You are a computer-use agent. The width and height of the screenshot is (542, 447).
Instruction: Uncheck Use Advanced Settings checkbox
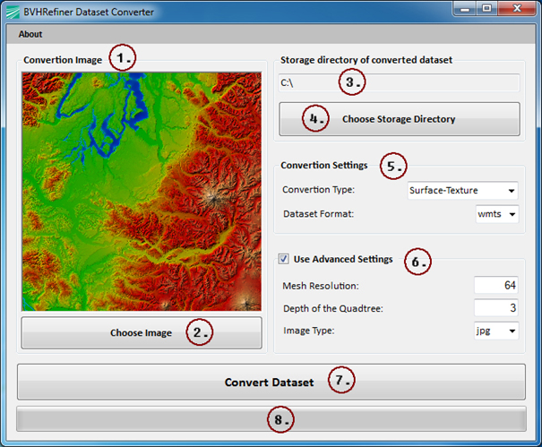tap(284, 260)
